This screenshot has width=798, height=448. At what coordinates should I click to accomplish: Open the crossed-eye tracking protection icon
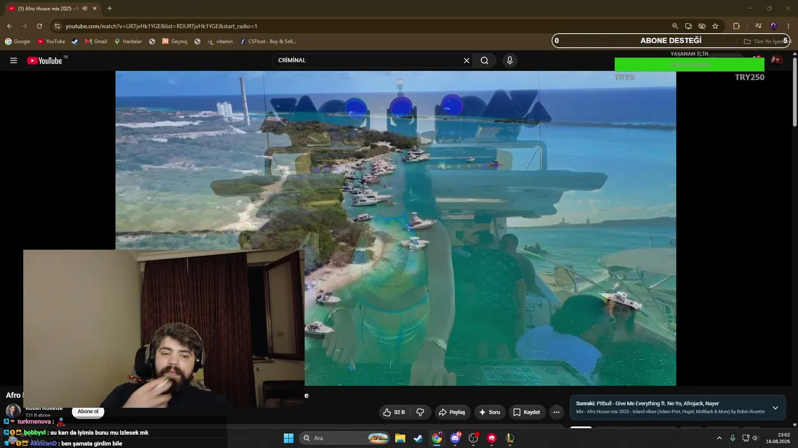(702, 26)
